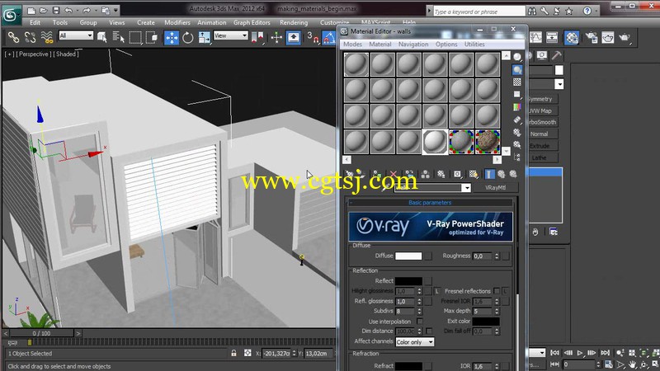The image size is (660, 371).
Task: Click the Render Setup teapot icon
Action: (x=592, y=37)
